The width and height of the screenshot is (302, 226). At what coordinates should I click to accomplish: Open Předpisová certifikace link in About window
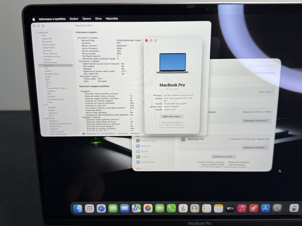172,122
